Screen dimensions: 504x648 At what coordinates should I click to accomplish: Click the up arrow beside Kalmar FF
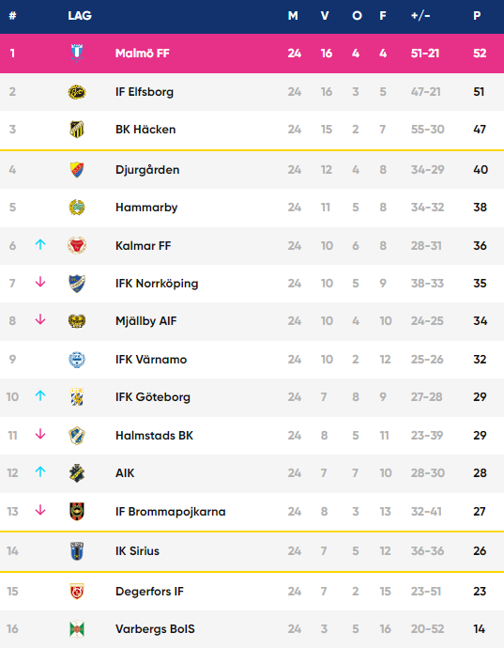[40, 245]
